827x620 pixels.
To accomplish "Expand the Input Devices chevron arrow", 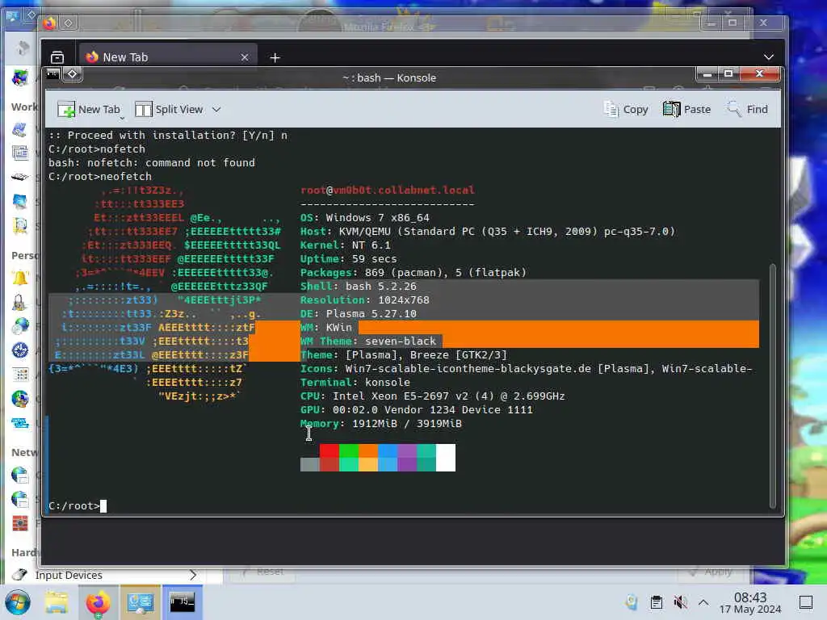I will pos(193,575).
